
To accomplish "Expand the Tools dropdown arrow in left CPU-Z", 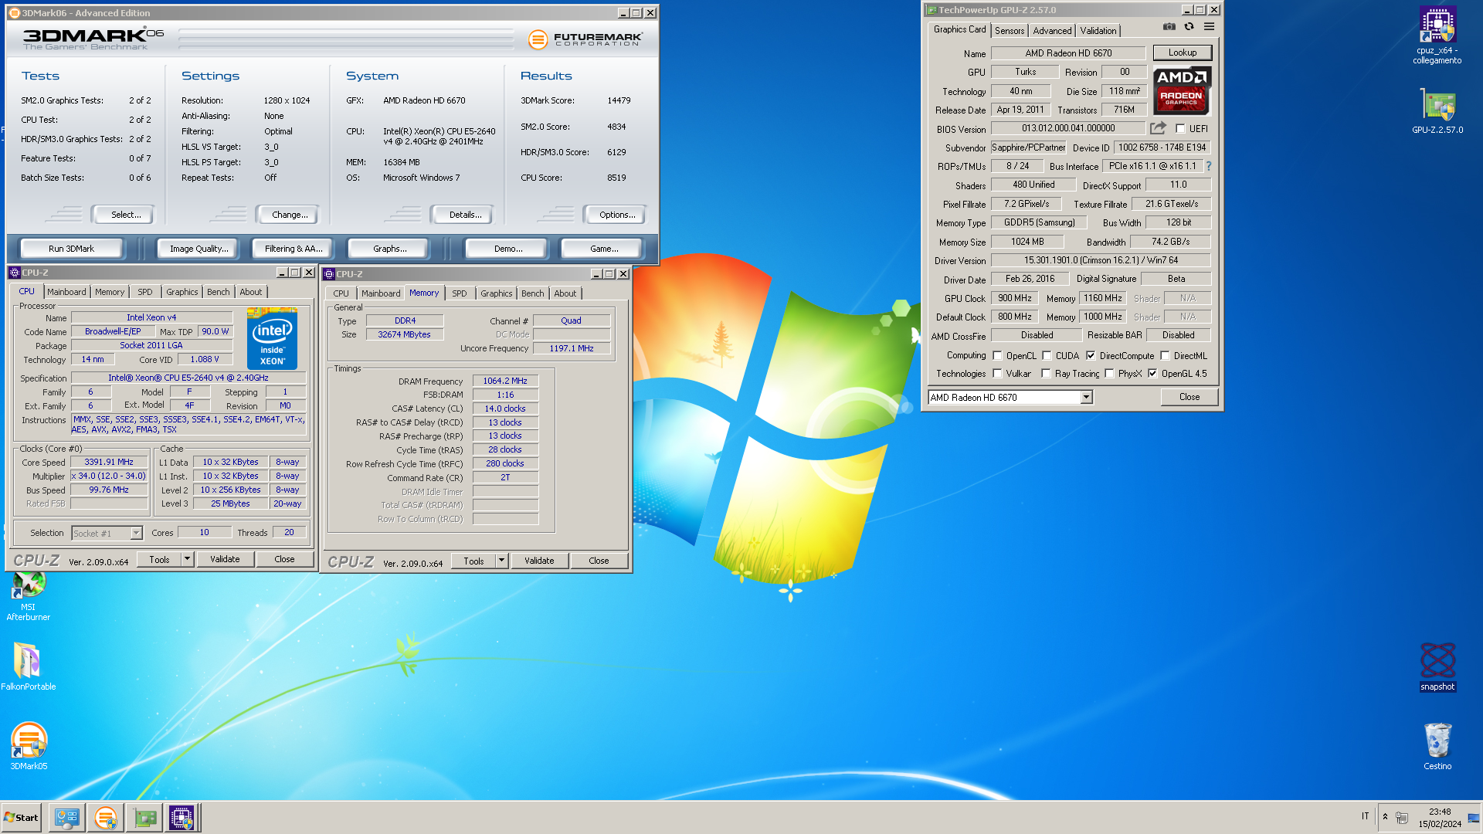I will click(x=187, y=559).
